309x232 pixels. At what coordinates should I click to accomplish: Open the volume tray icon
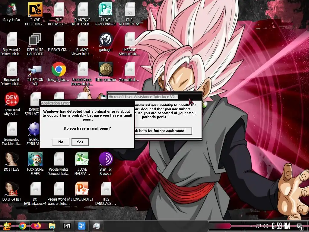(x=266, y=226)
